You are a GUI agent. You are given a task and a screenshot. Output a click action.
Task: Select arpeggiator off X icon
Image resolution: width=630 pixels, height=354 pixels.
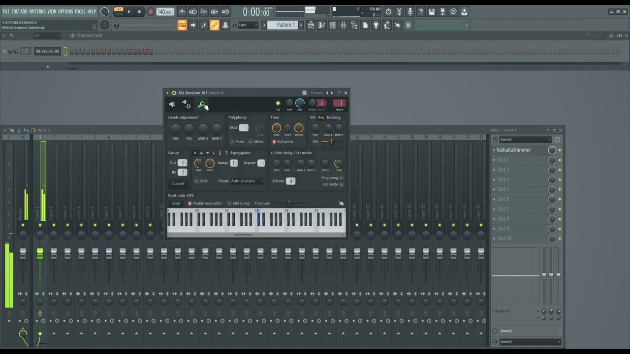(x=194, y=153)
